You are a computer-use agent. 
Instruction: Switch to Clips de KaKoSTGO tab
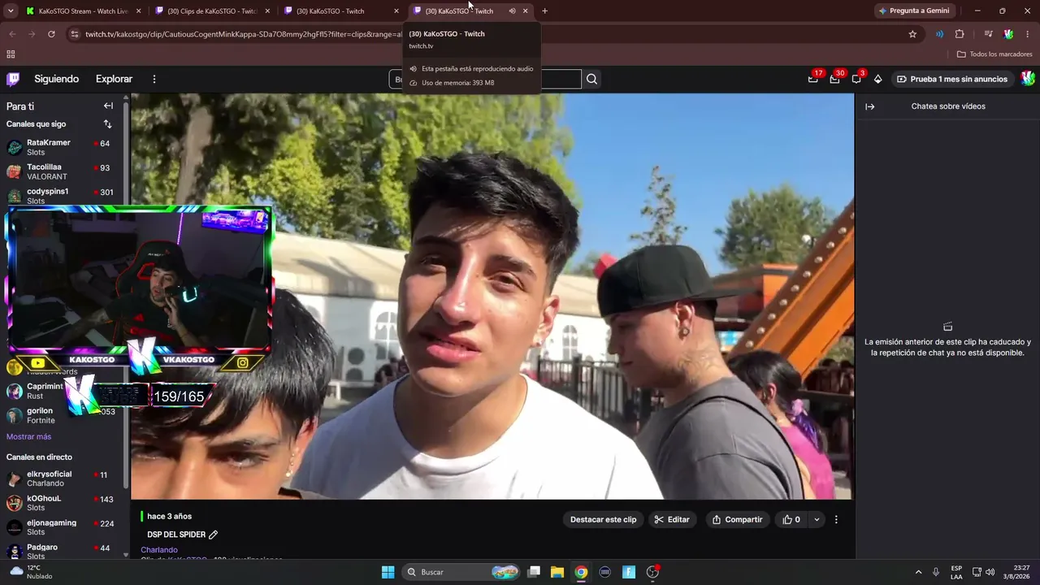[x=212, y=11]
